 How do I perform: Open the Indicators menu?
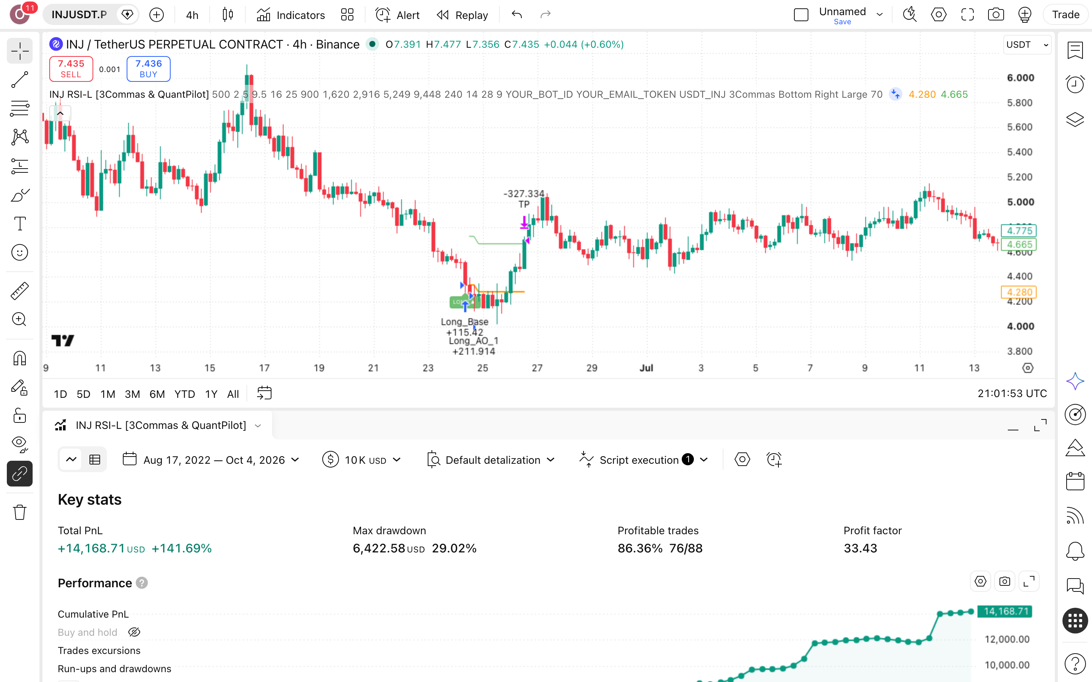pos(291,15)
